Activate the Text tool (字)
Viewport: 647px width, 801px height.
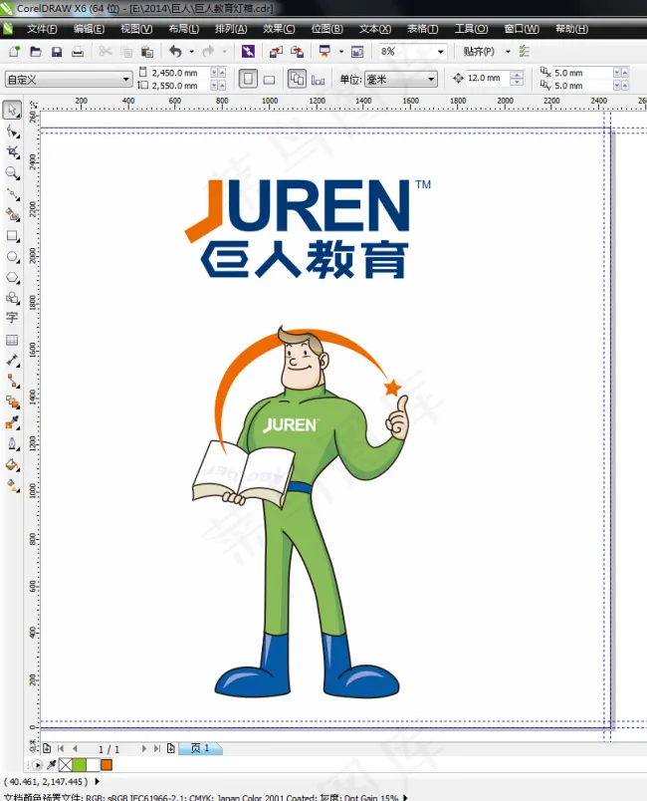[x=12, y=318]
